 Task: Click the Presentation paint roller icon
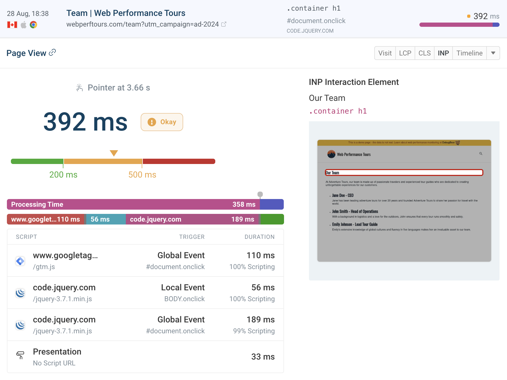20,355
